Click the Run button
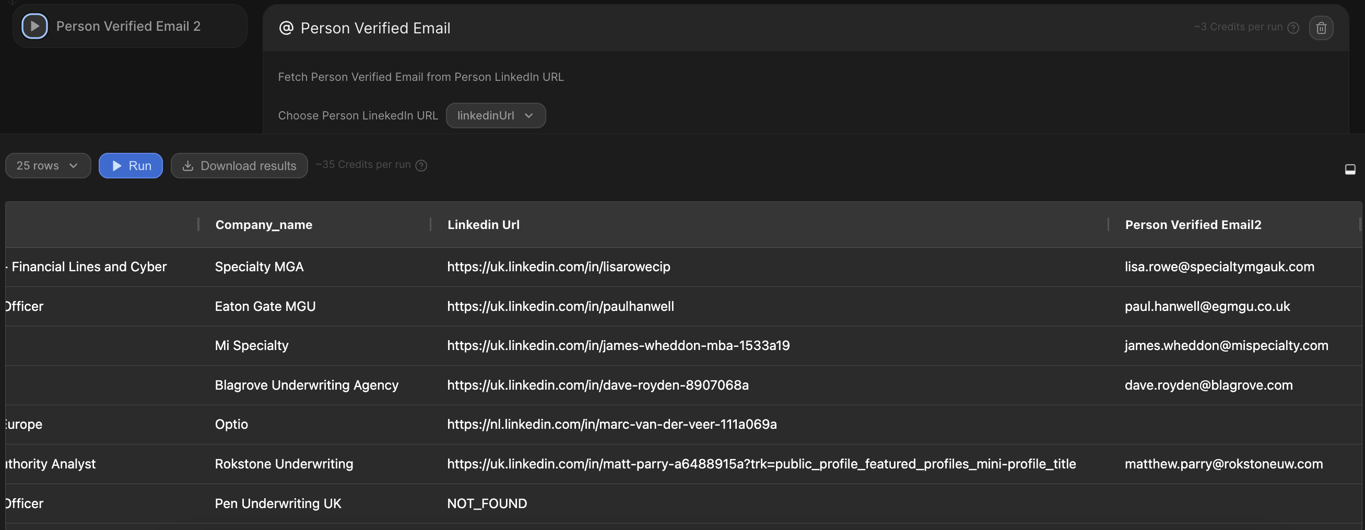 point(131,166)
